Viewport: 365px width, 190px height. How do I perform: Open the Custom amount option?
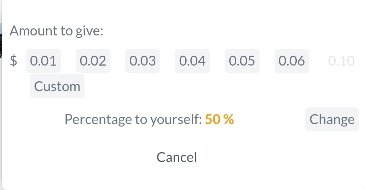pos(57,86)
